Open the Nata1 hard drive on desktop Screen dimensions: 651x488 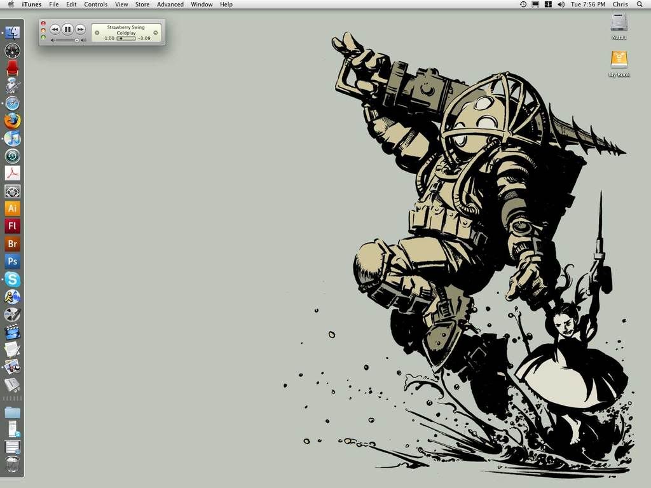[619, 22]
